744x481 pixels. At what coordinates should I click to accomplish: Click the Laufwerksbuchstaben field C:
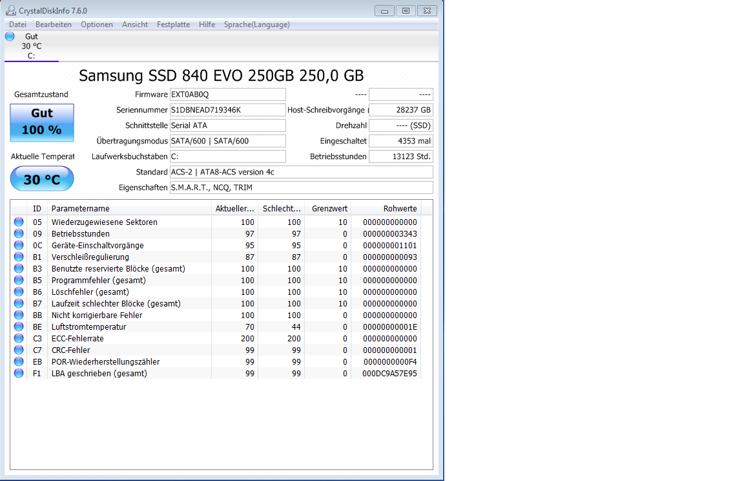(228, 156)
